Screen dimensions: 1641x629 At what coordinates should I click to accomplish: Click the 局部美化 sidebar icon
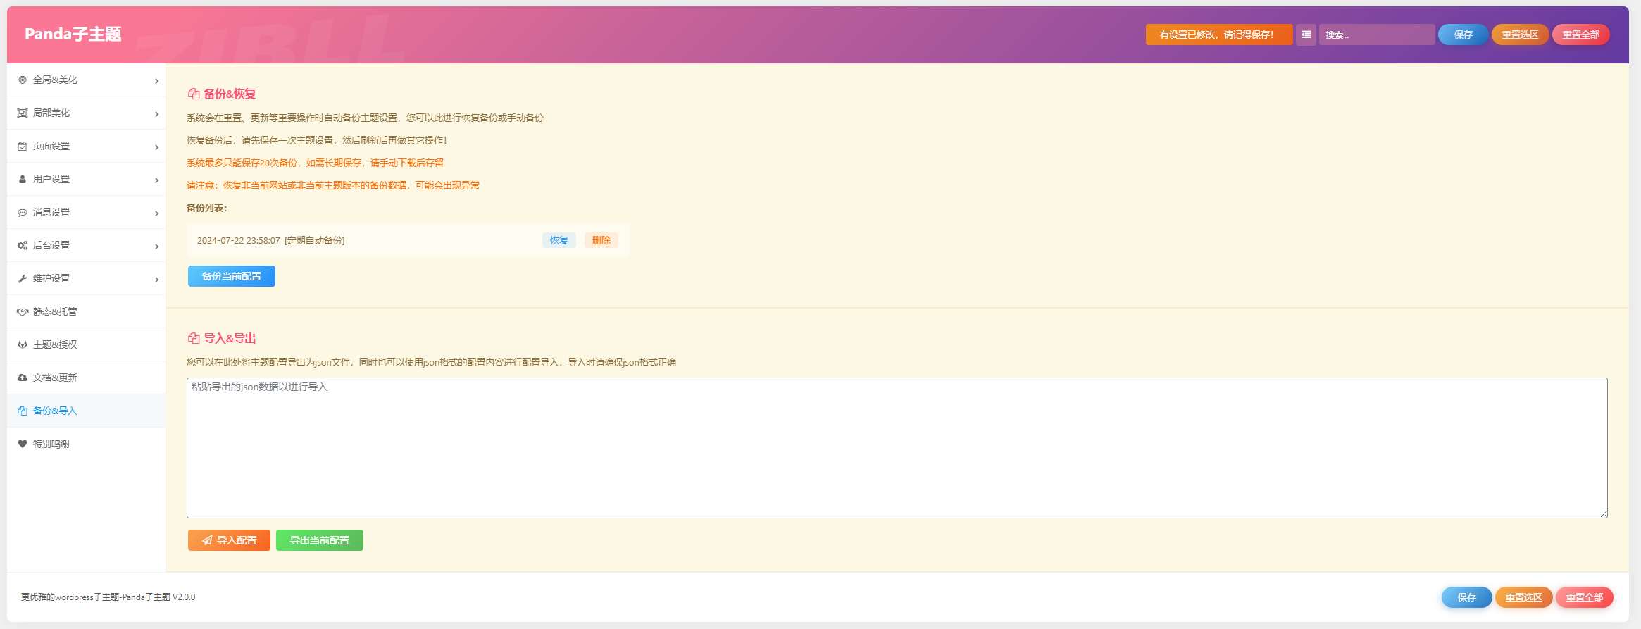pos(23,113)
